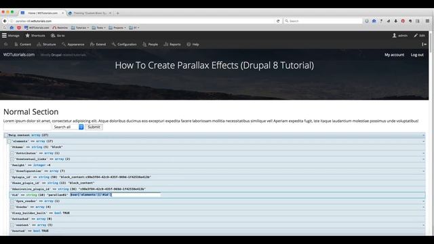This screenshot has width=434, height=244.
Task: Collapse the 'elements' array node
Action: pos(9,141)
